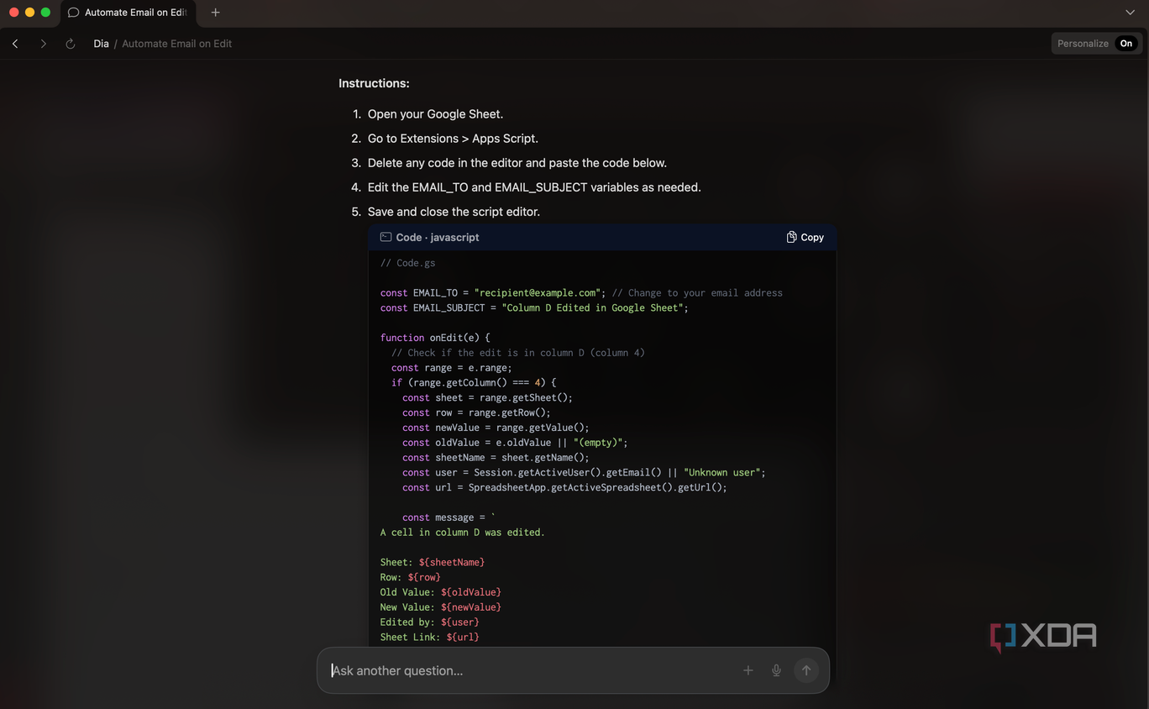The height and width of the screenshot is (709, 1149).
Task: Click the 'SpreadsheetApp.getActiveSpreadsheet().getUrl()' line
Action: coord(564,487)
